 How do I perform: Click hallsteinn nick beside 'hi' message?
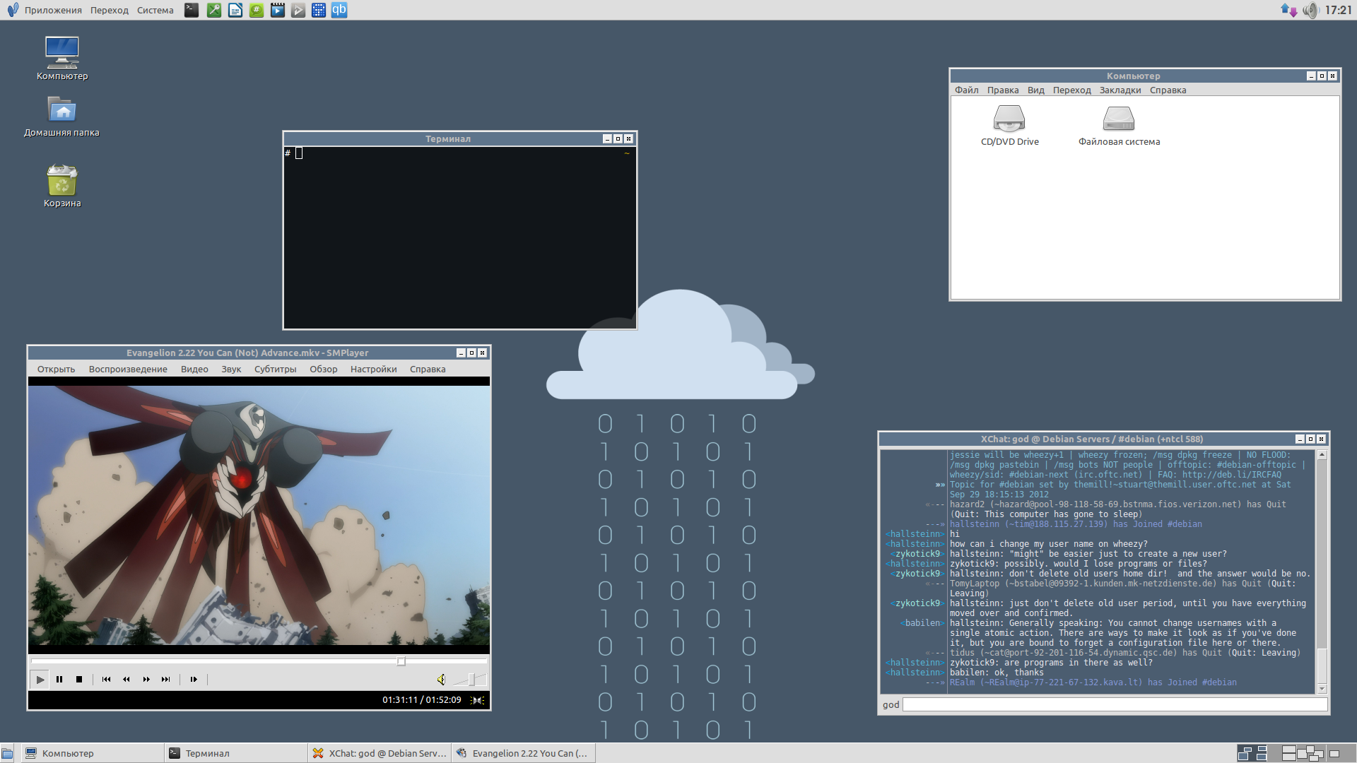coord(915,534)
